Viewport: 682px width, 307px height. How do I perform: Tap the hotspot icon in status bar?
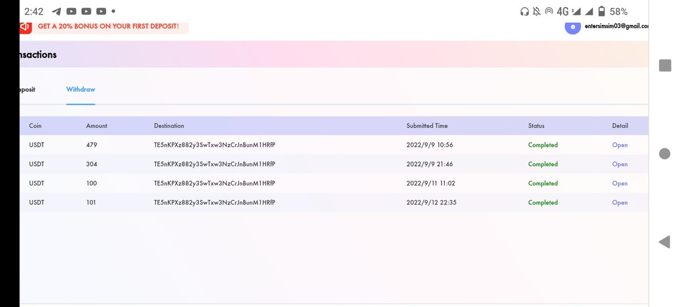(549, 11)
